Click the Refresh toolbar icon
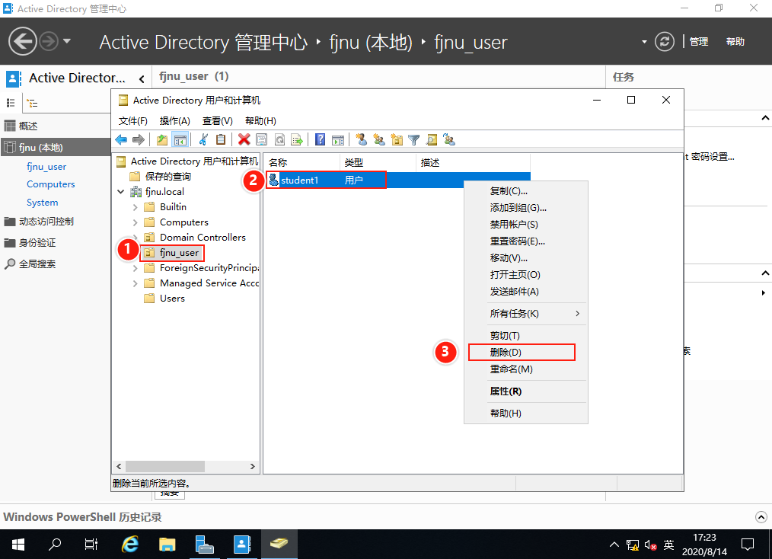 (279, 140)
